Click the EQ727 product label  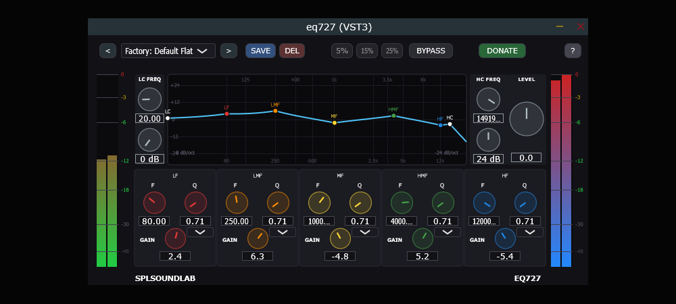coord(527,278)
